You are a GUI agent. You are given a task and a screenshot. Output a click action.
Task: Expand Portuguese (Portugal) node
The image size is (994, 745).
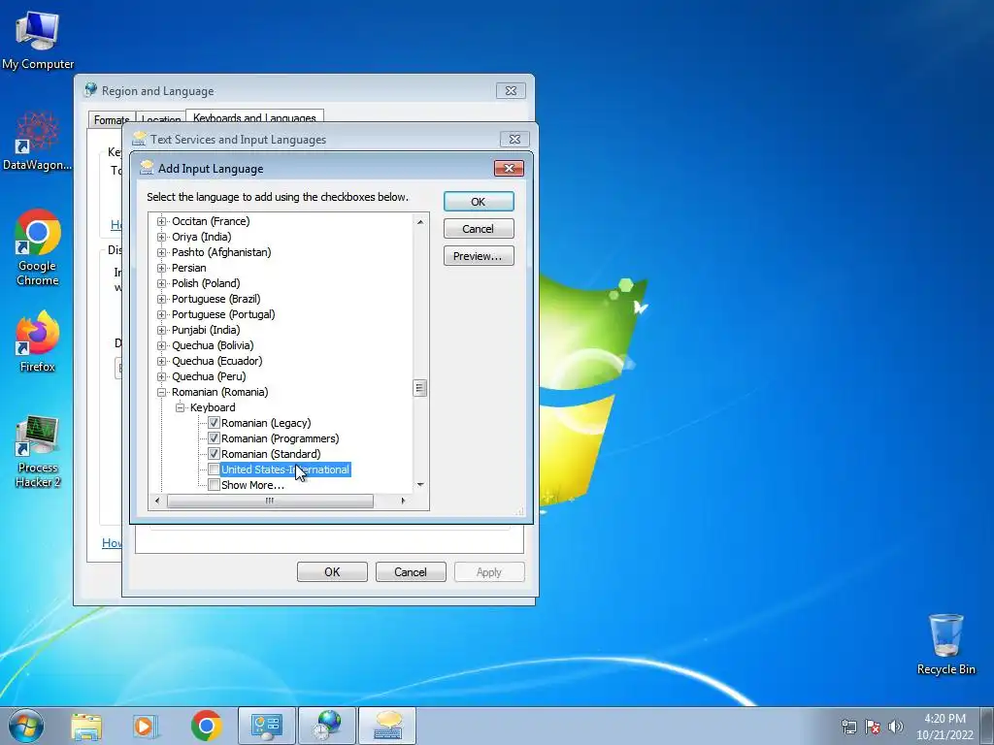[x=162, y=314]
